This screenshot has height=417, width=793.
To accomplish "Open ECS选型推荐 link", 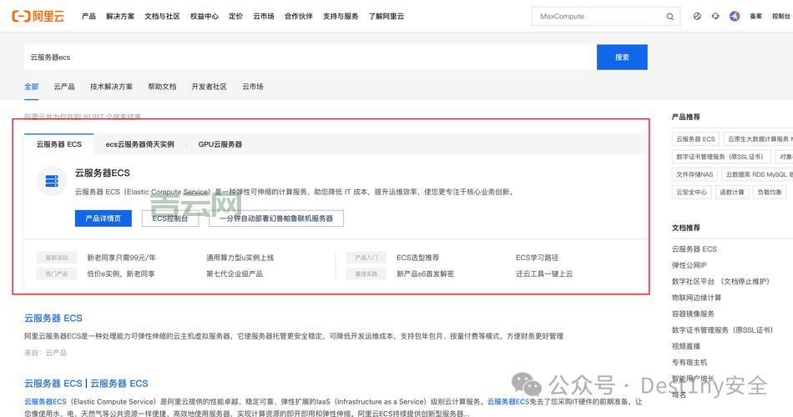I will pyautogui.click(x=417, y=257).
